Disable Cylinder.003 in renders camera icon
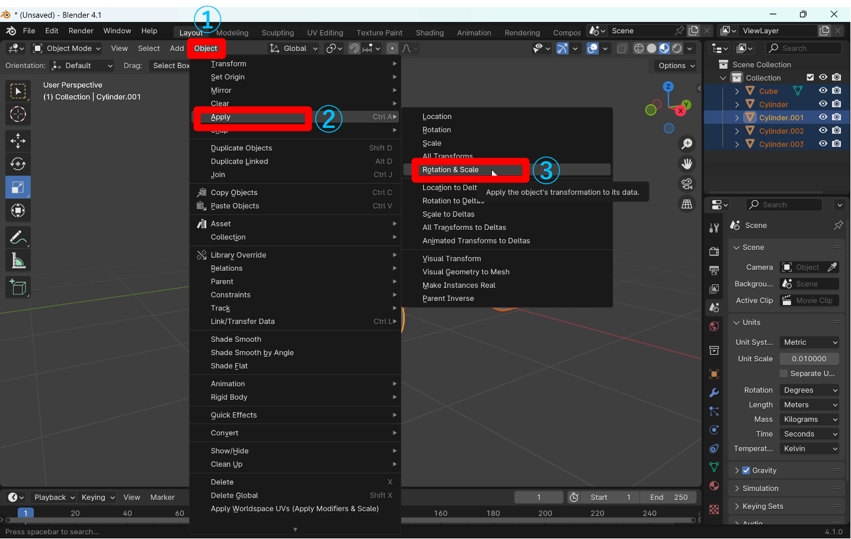Image resolution: width=851 pixels, height=539 pixels. pos(836,144)
